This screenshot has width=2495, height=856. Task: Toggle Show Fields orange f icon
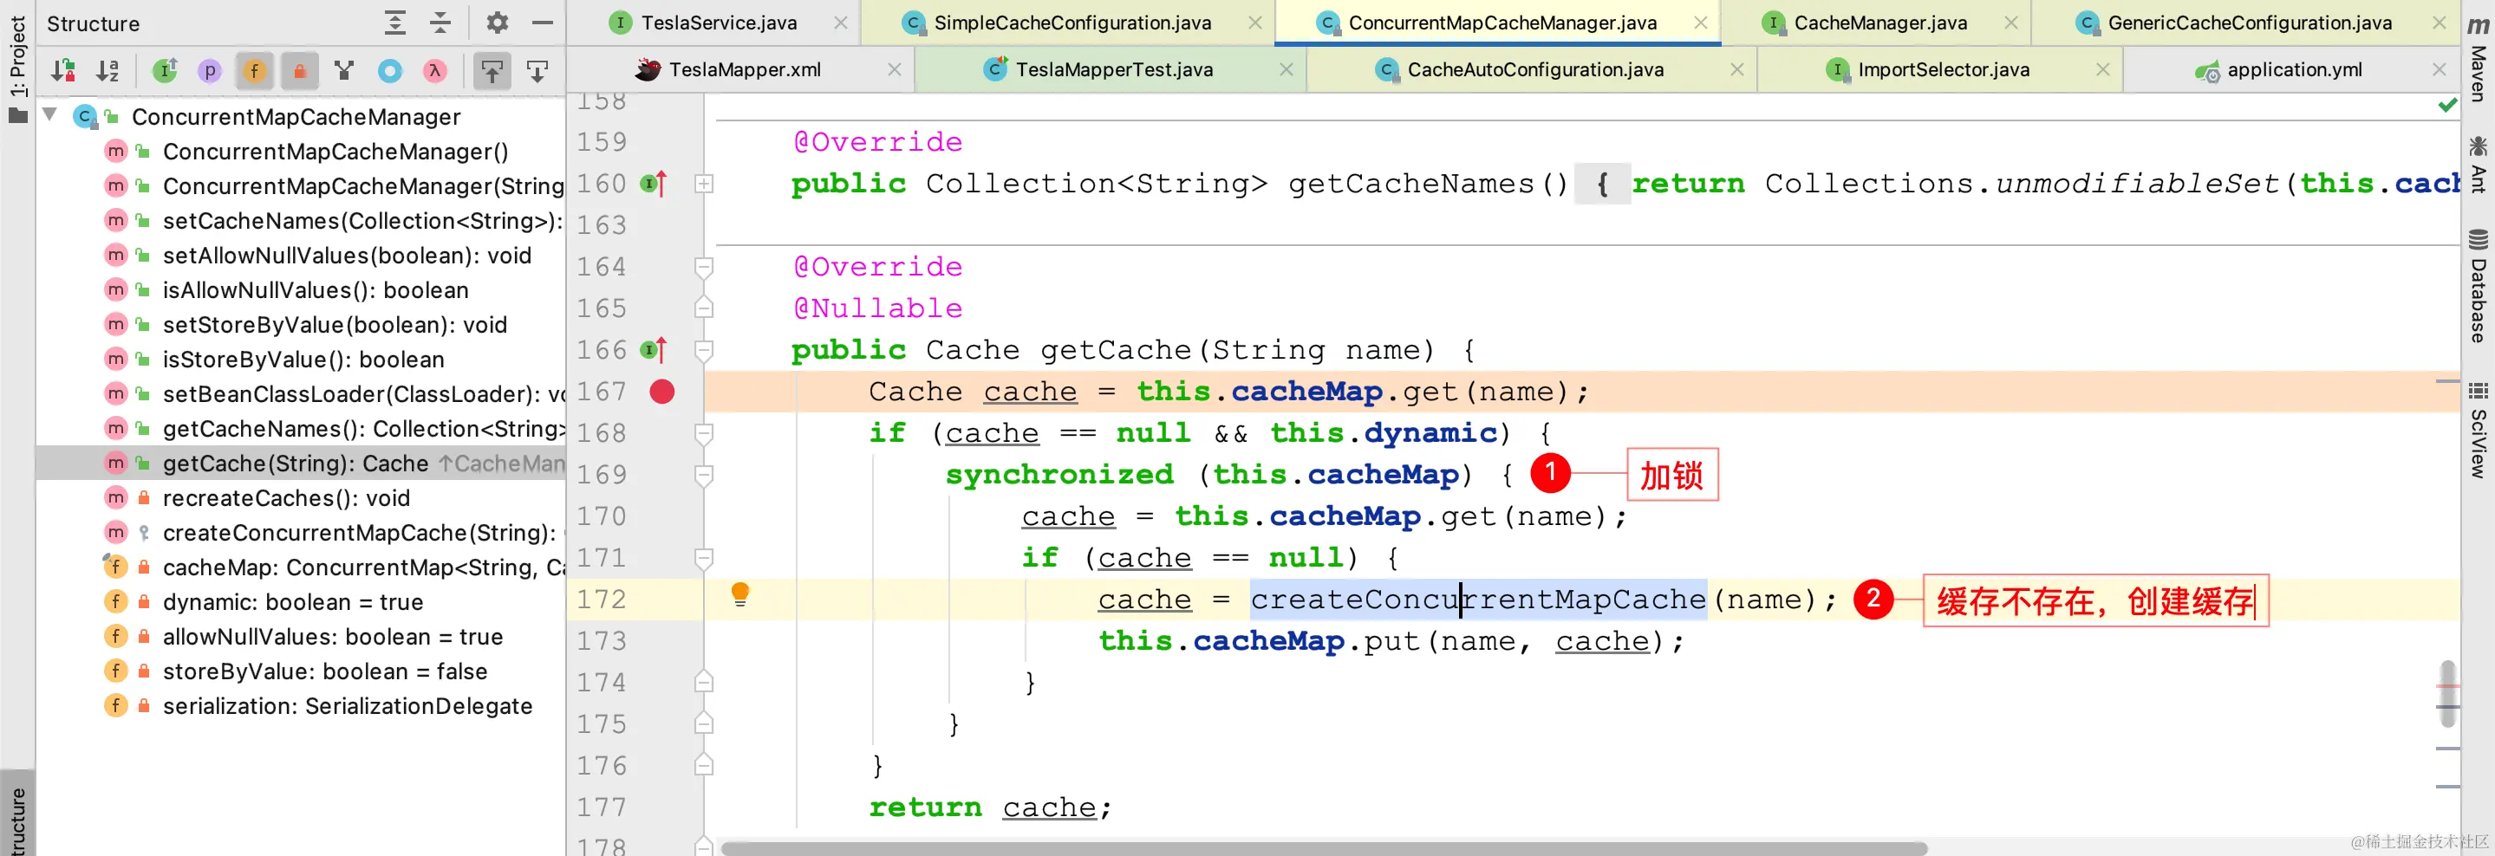(255, 71)
